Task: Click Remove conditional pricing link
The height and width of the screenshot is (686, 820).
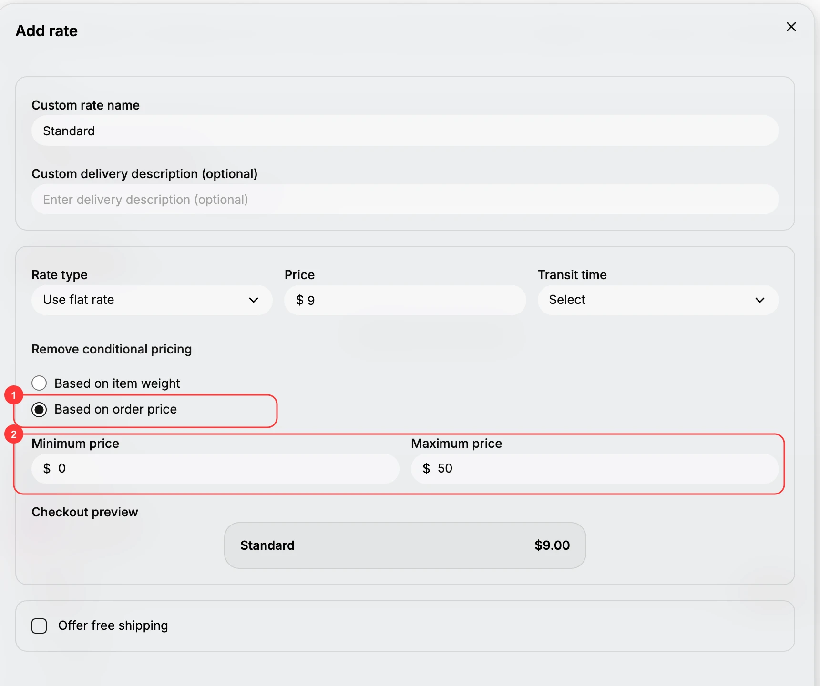Action: coord(112,349)
